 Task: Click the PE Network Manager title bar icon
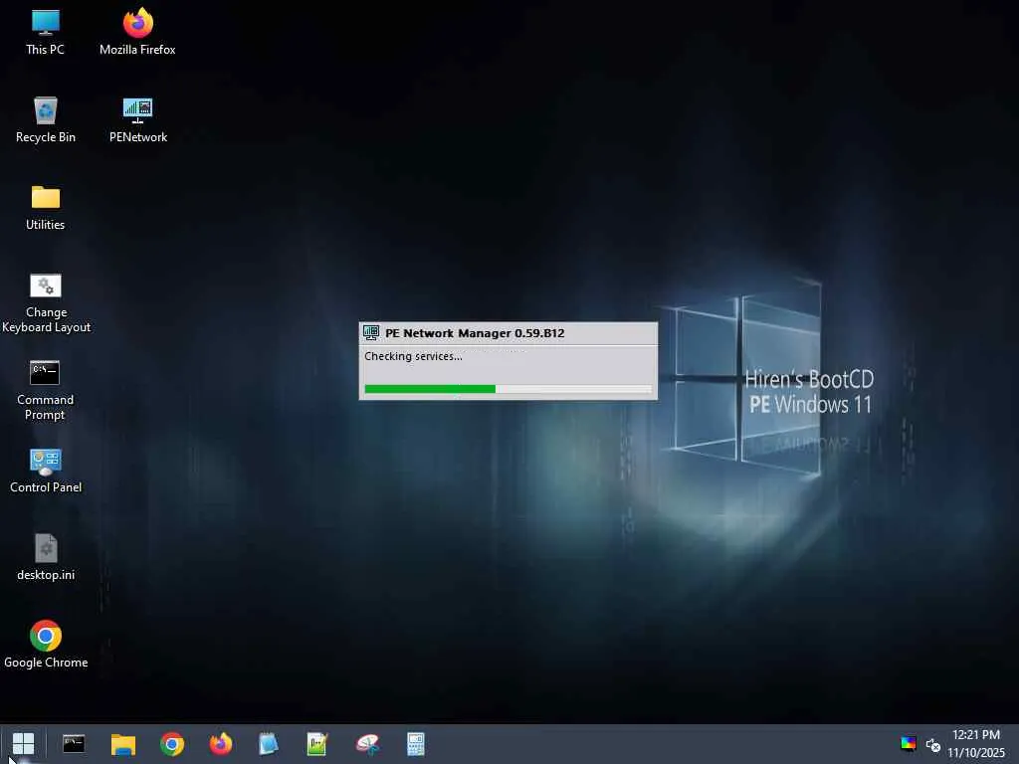371,332
